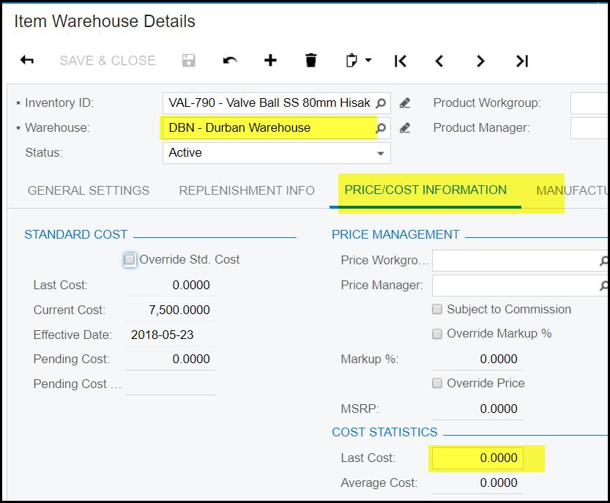Click the undo icon in toolbar
The image size is (610, 503).
pyautogui.click(x=230, y=61)
